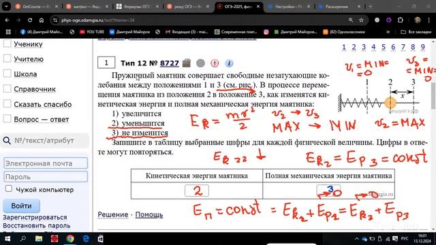This screenshot has width=436, height=245.
Task: Switch to the Расширения tab
Action: [340, 6]
